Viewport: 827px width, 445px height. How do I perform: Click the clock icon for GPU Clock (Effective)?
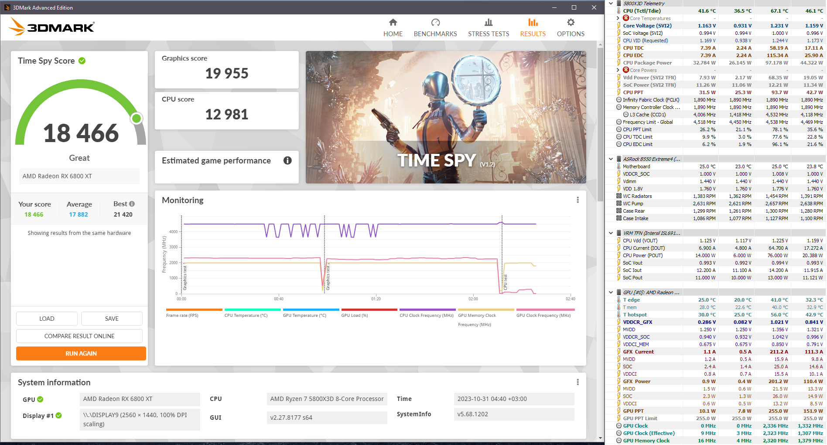pos(619,433)
